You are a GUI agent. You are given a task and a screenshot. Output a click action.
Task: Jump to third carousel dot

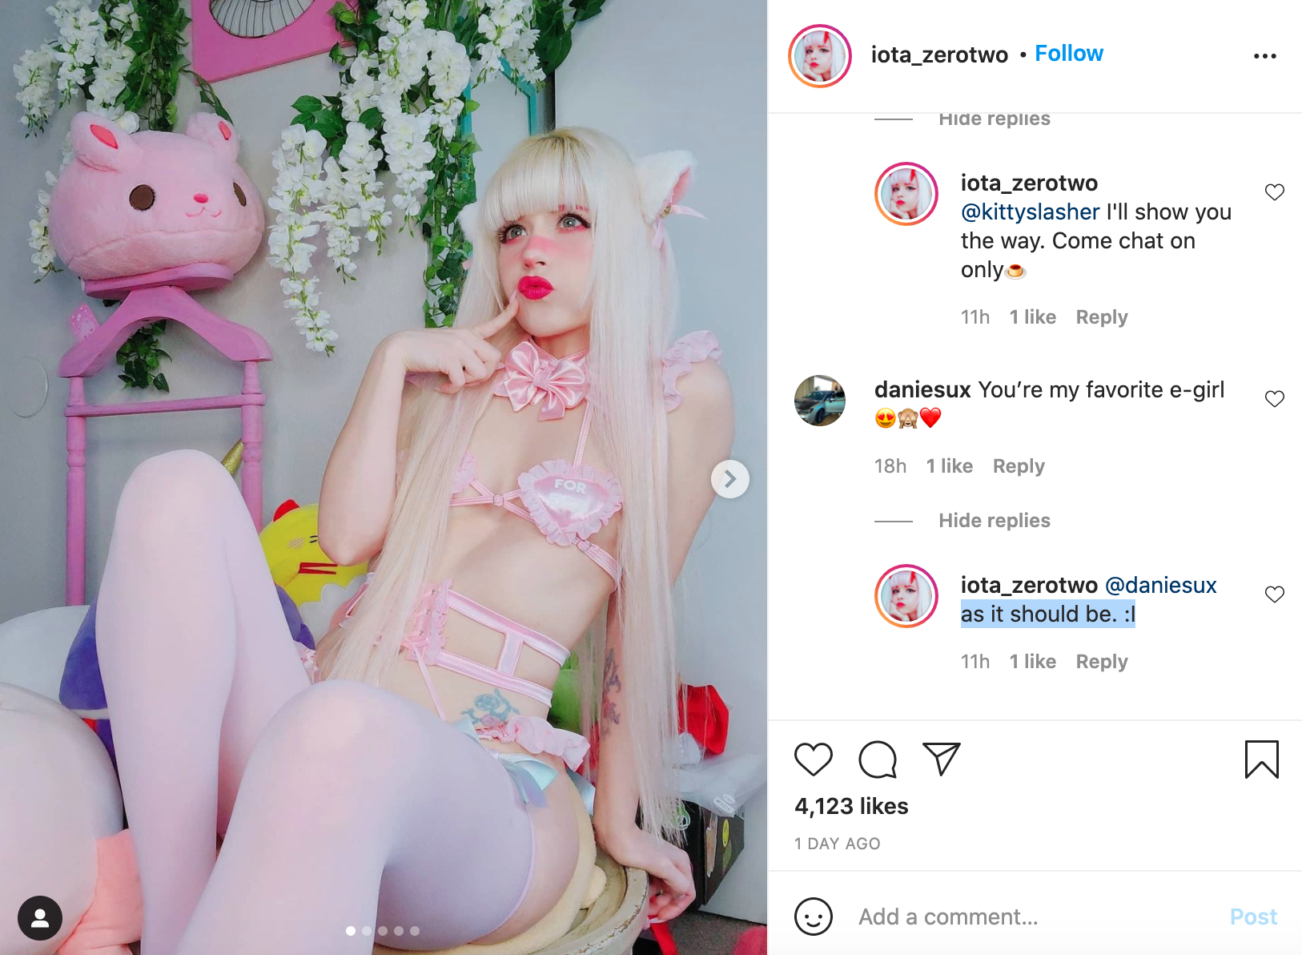(383, 931)
